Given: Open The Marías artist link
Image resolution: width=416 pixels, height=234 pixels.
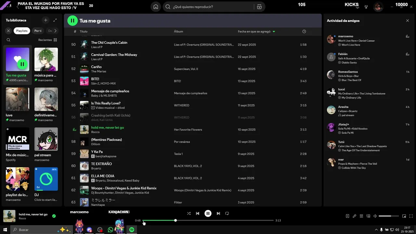Looking at the screenshot, I should 98,71.
